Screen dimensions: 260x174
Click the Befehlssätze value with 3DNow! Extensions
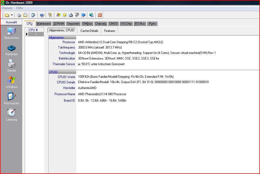click(x=118, y=58)
